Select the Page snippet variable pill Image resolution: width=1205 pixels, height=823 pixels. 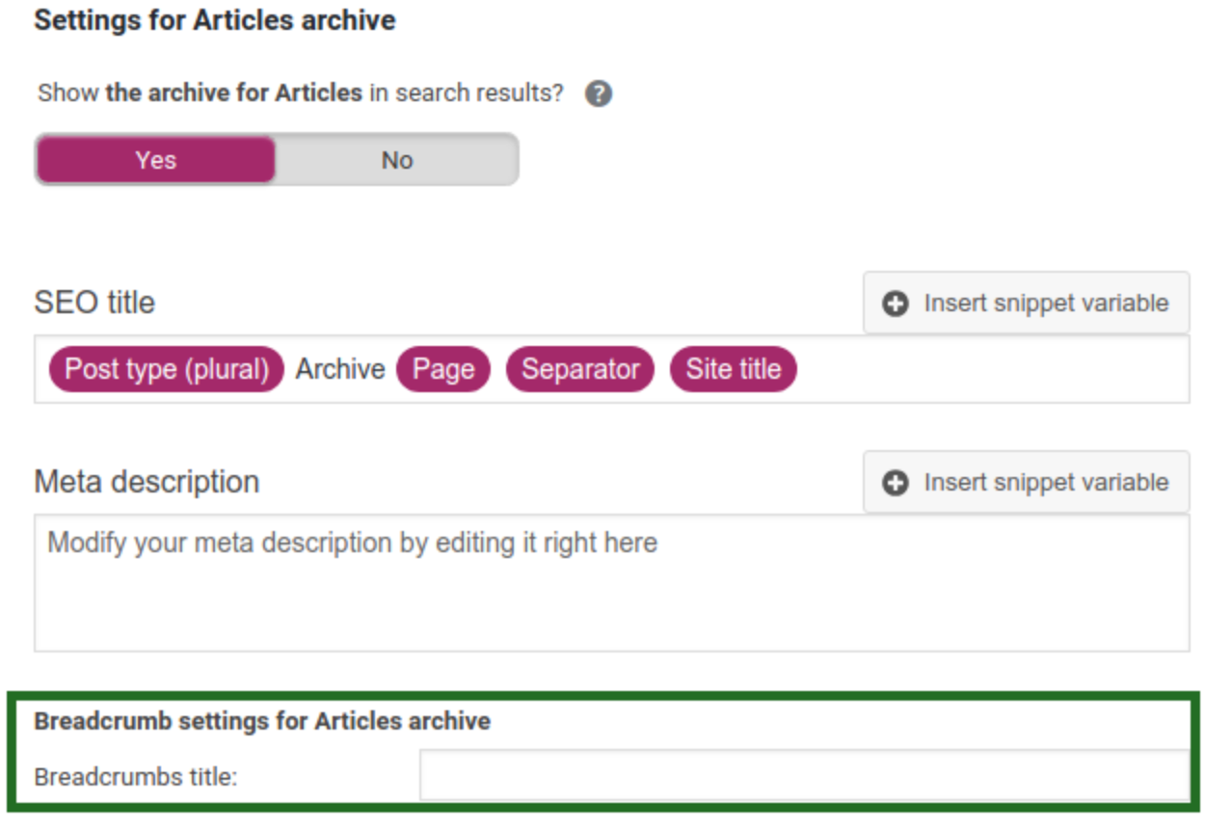pyautogui.click(x=443, y=368)
